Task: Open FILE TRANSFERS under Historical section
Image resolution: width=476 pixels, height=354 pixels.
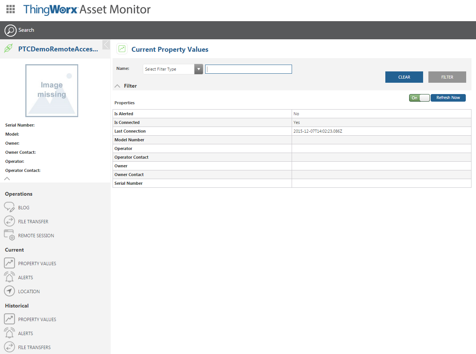Action: tap(34, 347)
